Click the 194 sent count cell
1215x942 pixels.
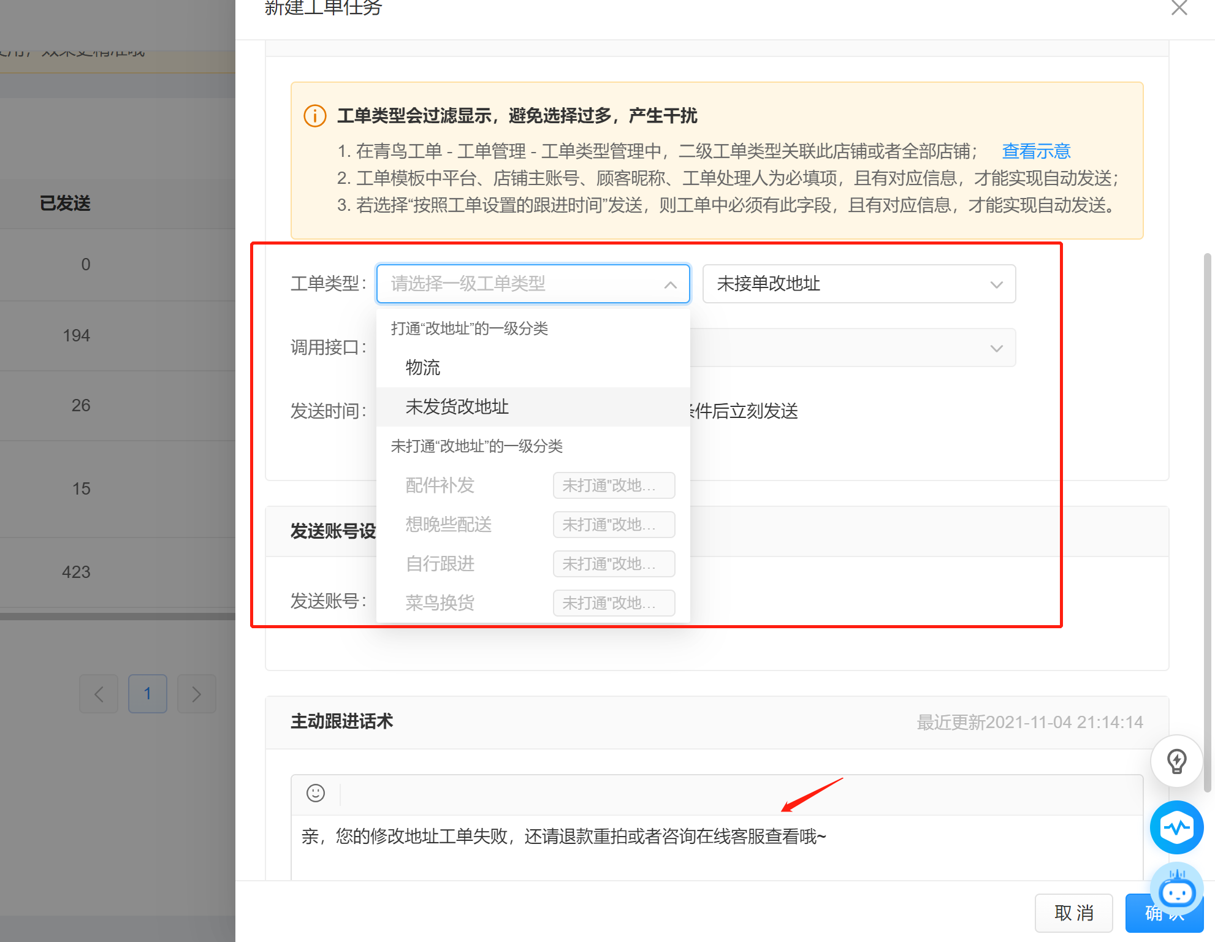[x=76, y=335]
